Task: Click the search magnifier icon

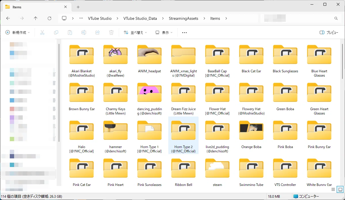Action: click(336, 18)
